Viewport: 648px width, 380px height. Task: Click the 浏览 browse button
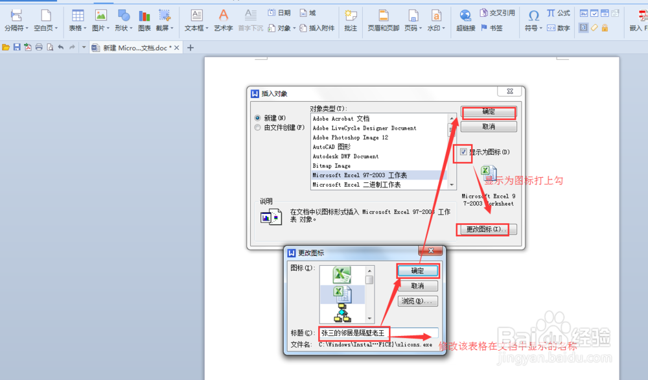[x=417, y=301]
